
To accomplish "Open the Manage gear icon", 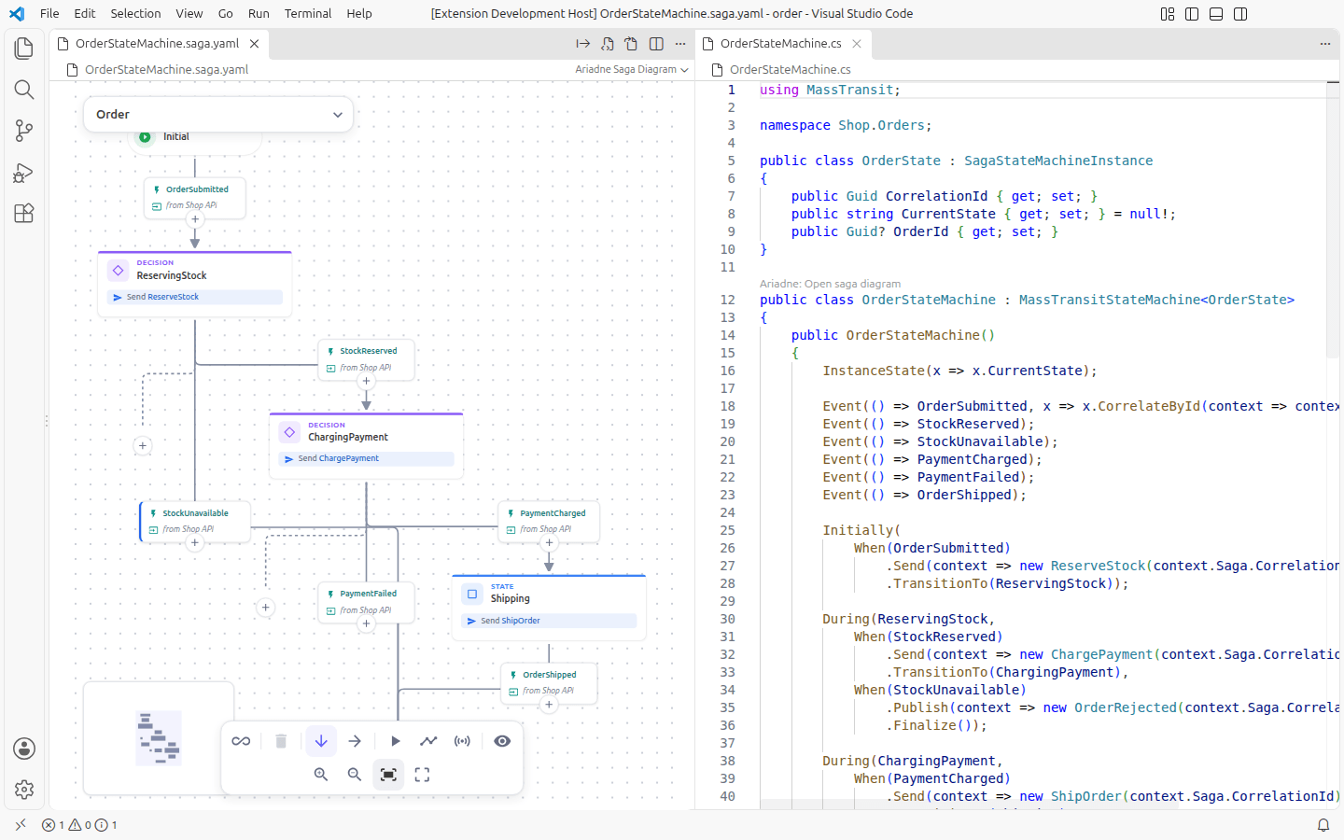I will 24,790.
